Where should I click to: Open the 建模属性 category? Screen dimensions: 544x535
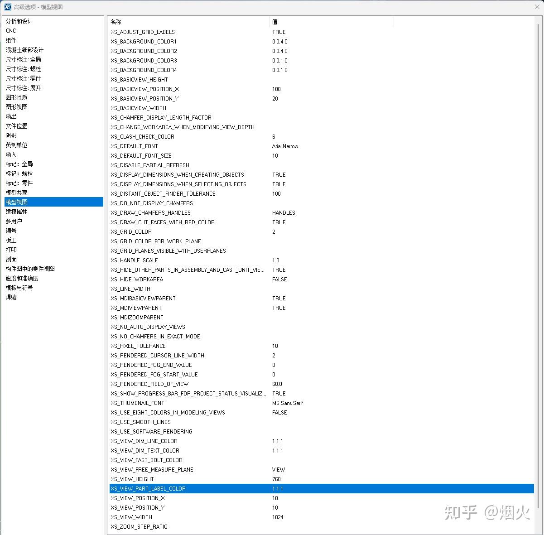click(x=16, y=212)
